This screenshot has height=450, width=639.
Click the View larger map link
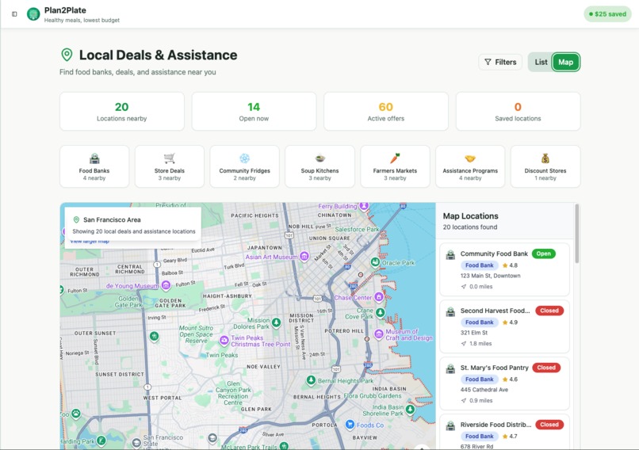click(x=90, y=242)
